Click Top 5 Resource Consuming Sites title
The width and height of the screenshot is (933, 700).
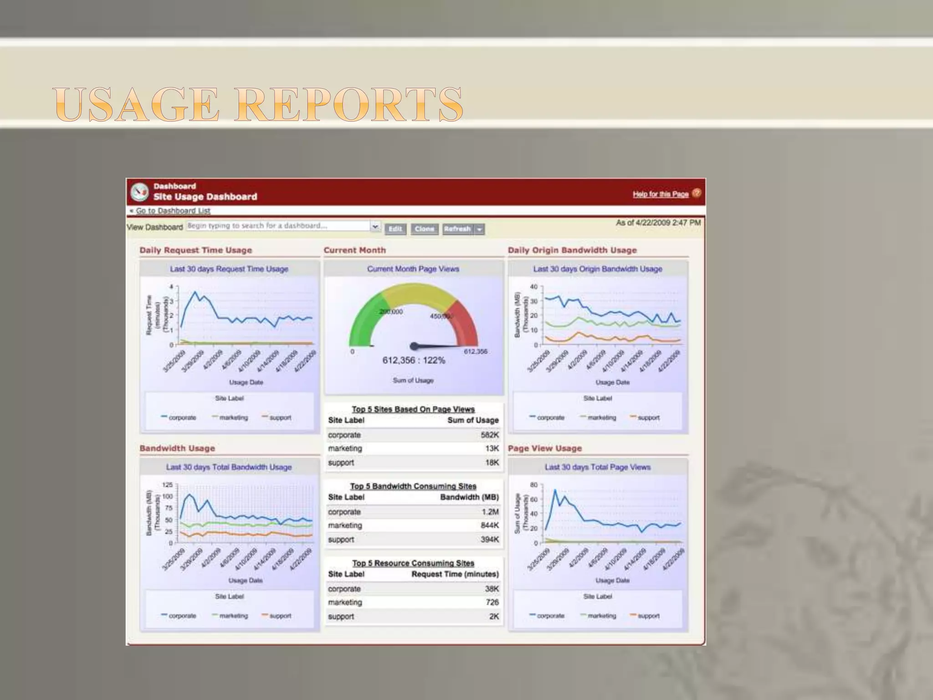[413, 563]
